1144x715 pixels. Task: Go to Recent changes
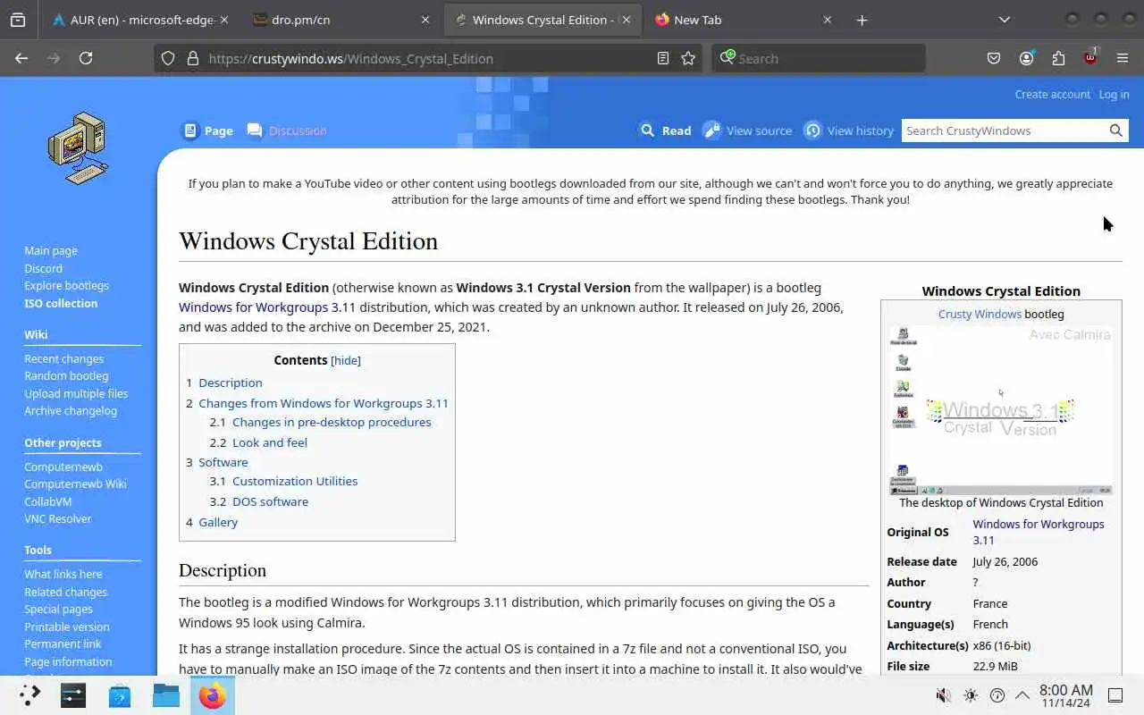[x=63, y=358]
